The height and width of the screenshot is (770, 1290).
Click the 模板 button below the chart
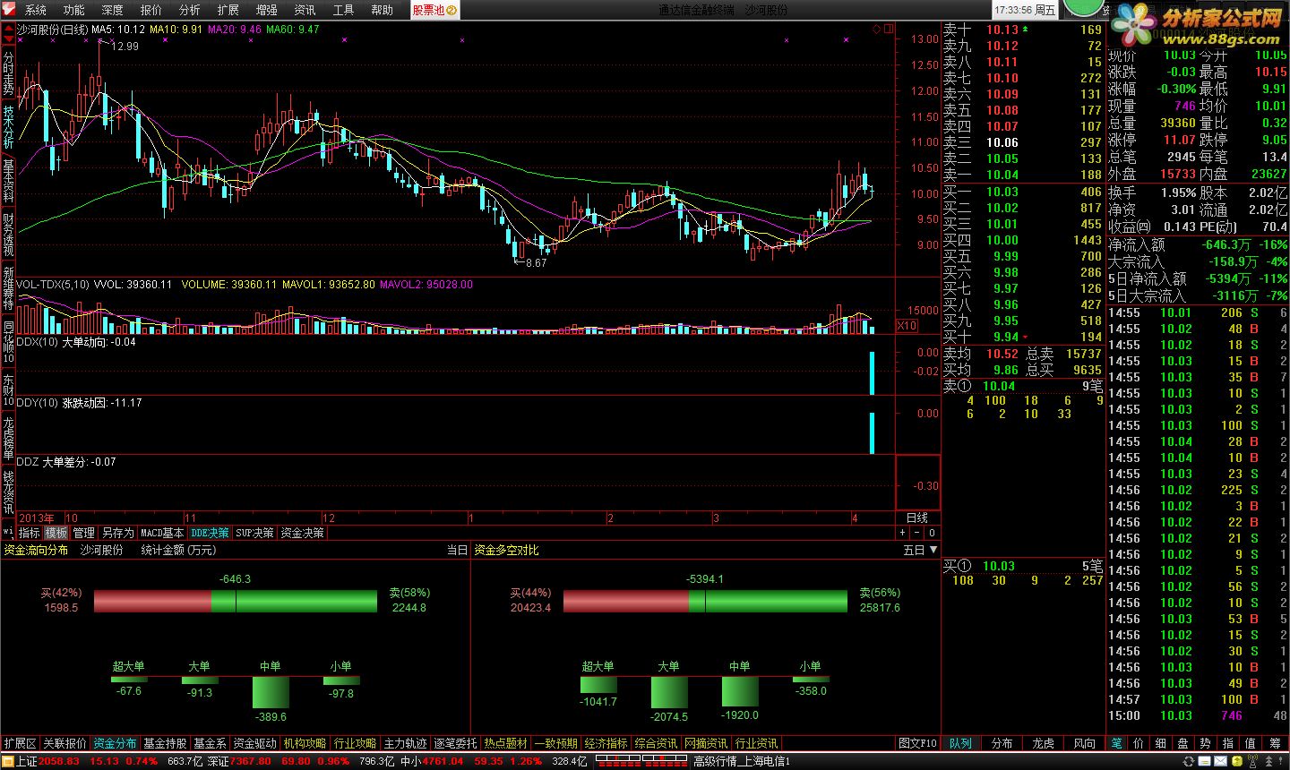click(x=56, y=533)
